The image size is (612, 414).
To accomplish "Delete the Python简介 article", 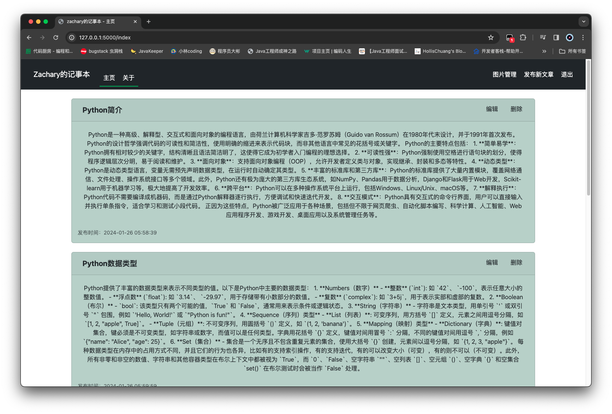I will pos(517,109).
